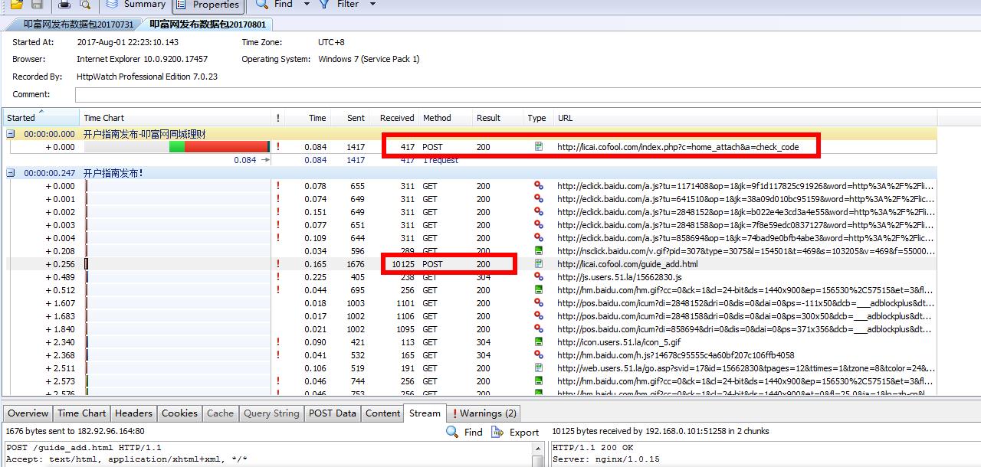Click the Print toolbar icon
Screen dimensions: 981x467
click(65, 5)
